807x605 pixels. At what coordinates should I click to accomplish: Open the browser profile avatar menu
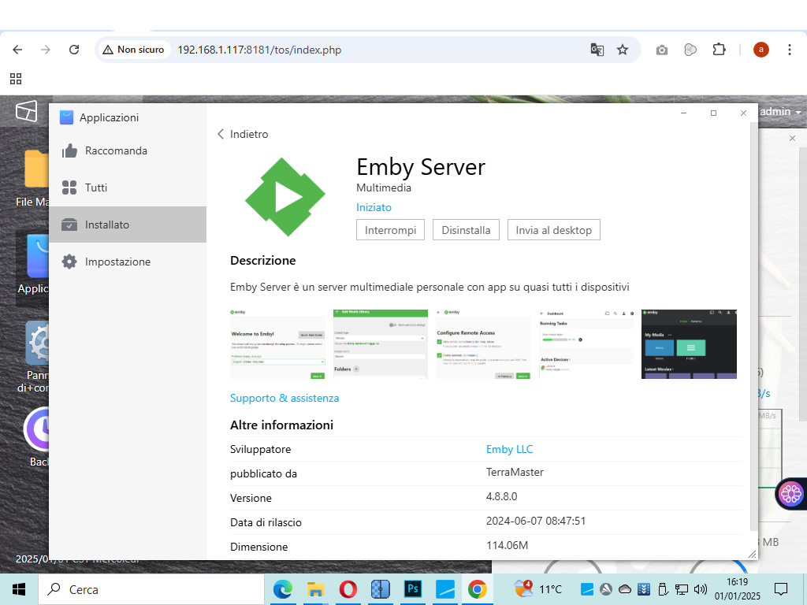tap(761, 49)
